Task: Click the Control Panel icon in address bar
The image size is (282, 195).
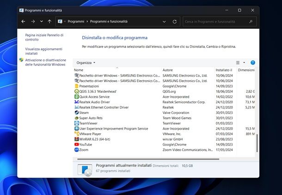Action: click(60, 22)
